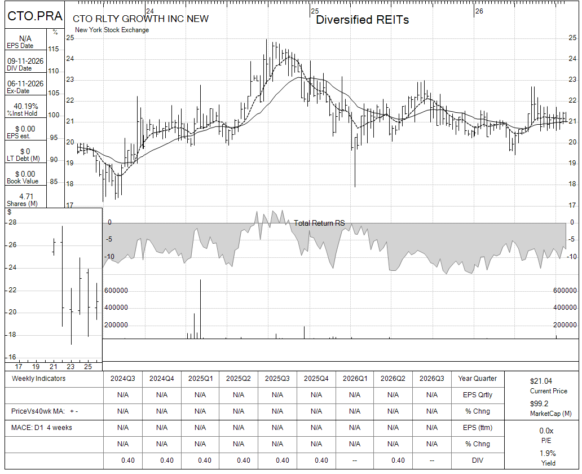Click the 2024Q3 dividend value 0.40
Image resolution: width=582 pixels, height=474 pixels.
127,460
